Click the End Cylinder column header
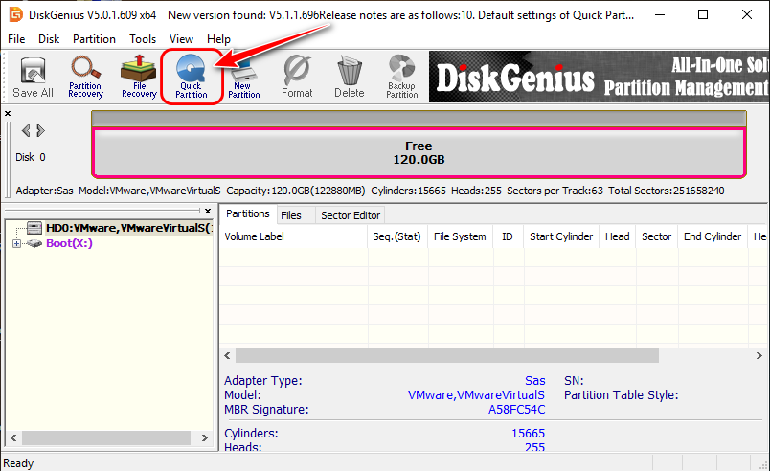770x471 pixels. 713,236
